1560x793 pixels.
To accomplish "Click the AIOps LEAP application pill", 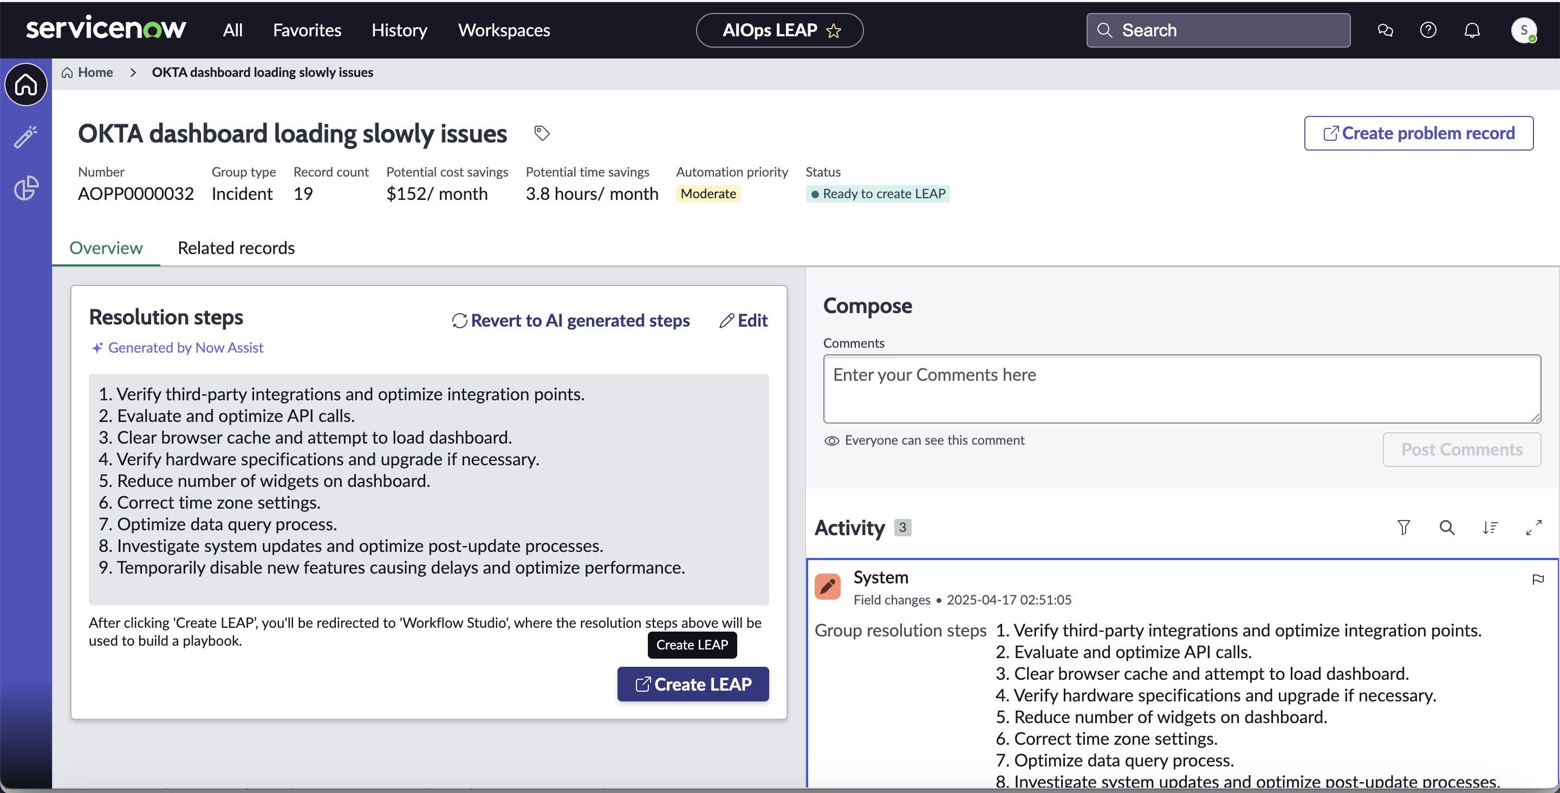I will (779, 30).
